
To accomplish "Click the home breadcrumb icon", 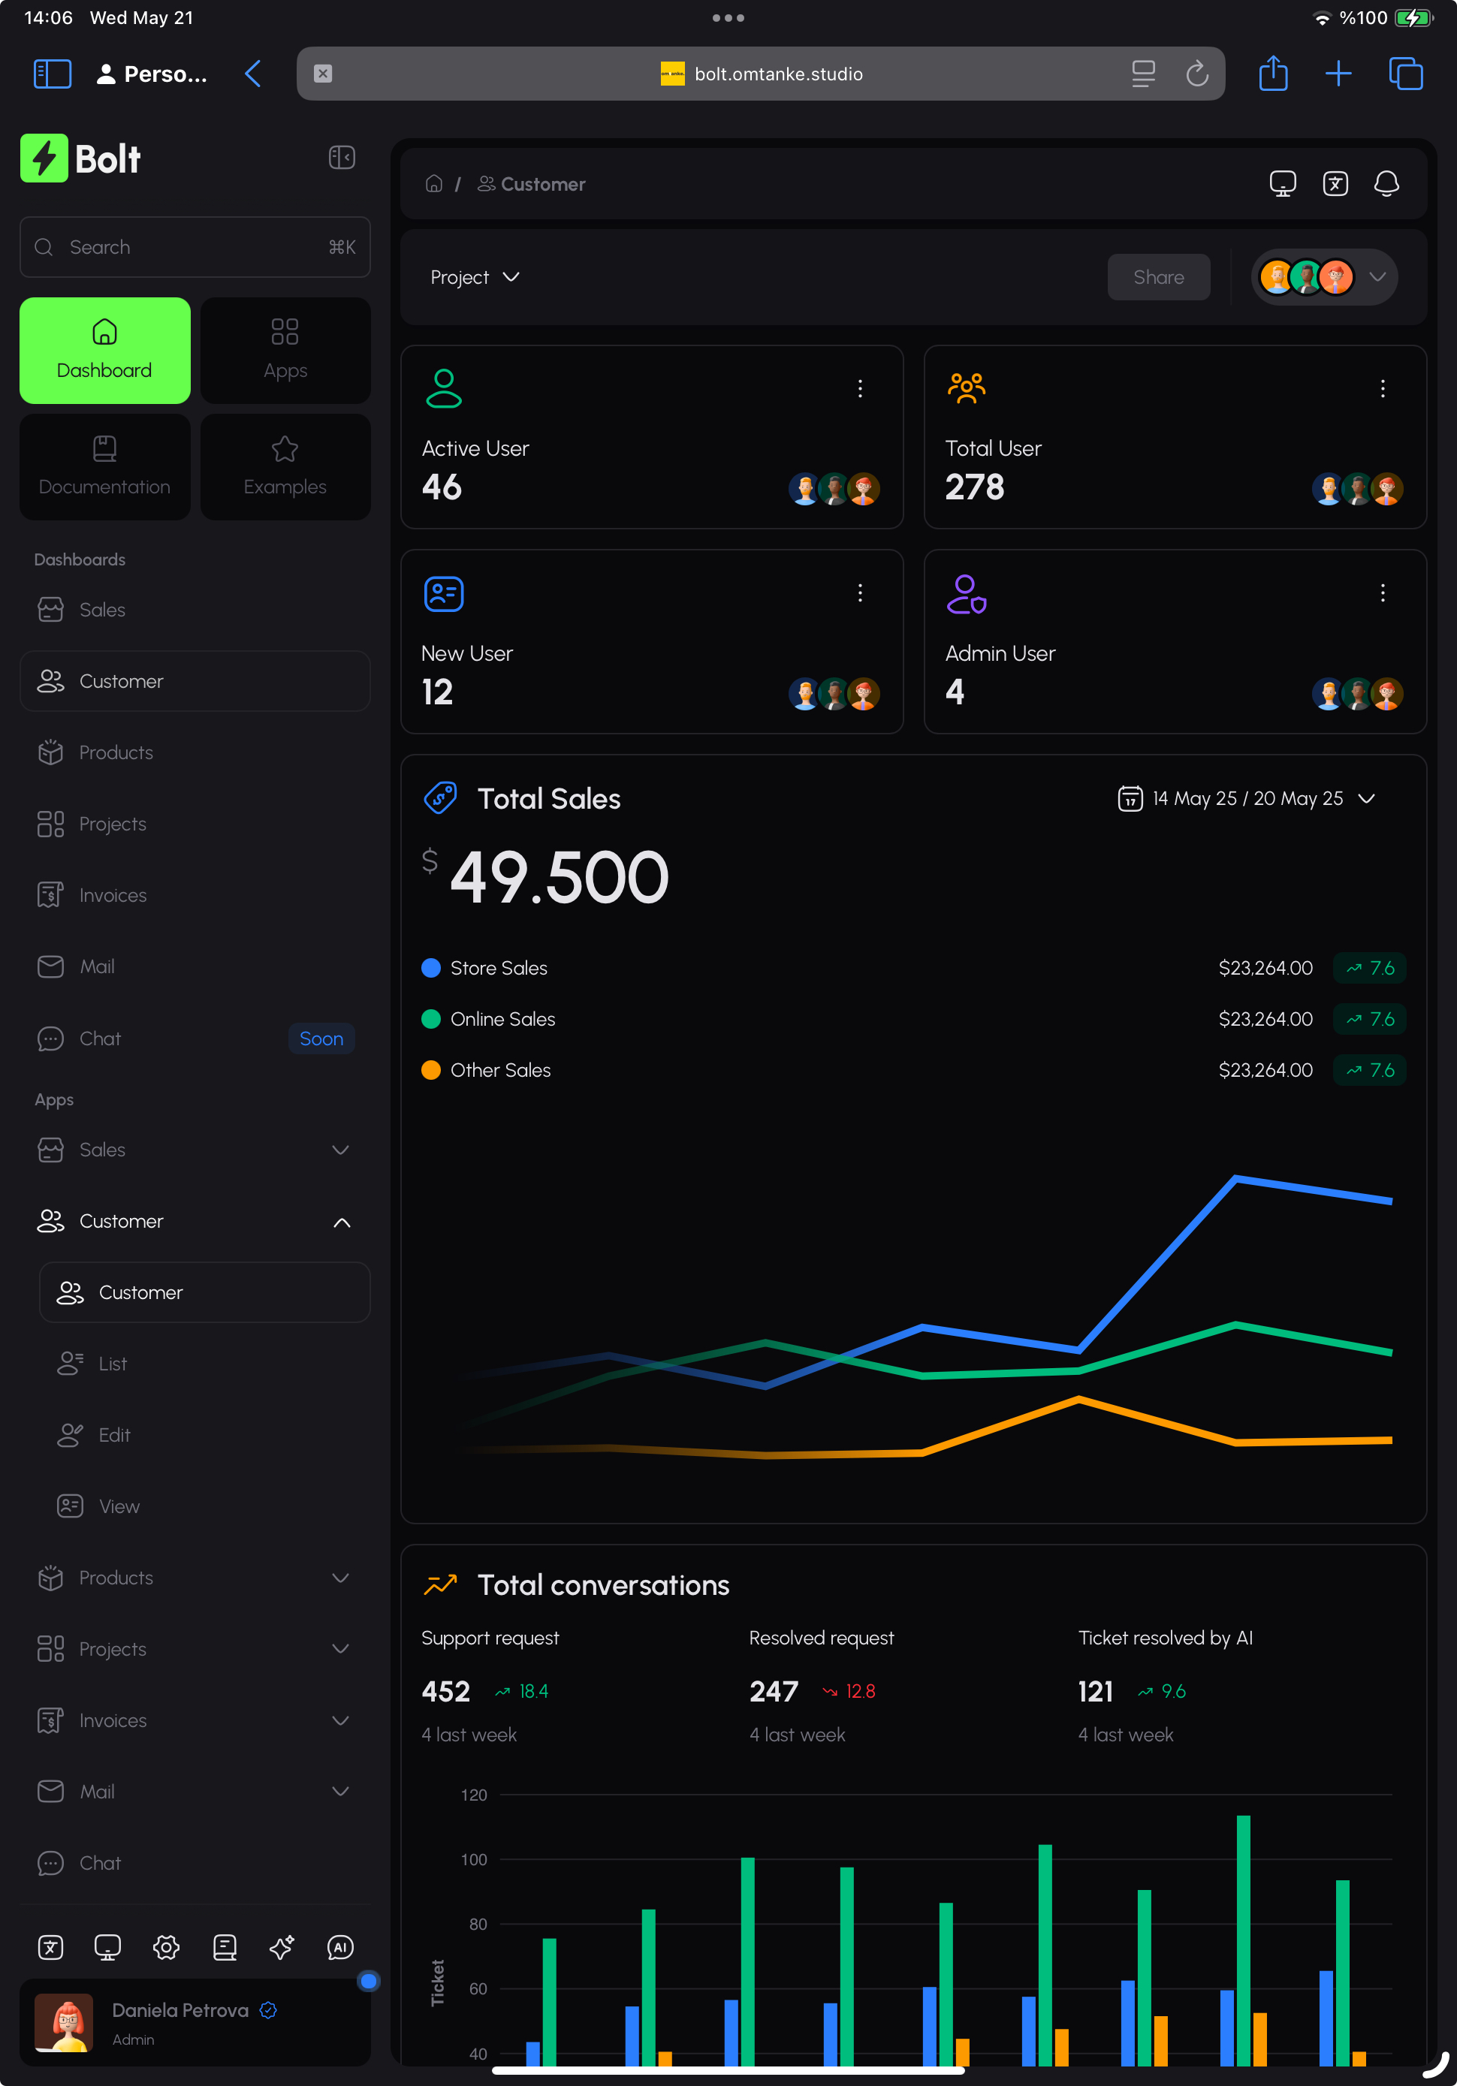I will click(x=434, y=183).
